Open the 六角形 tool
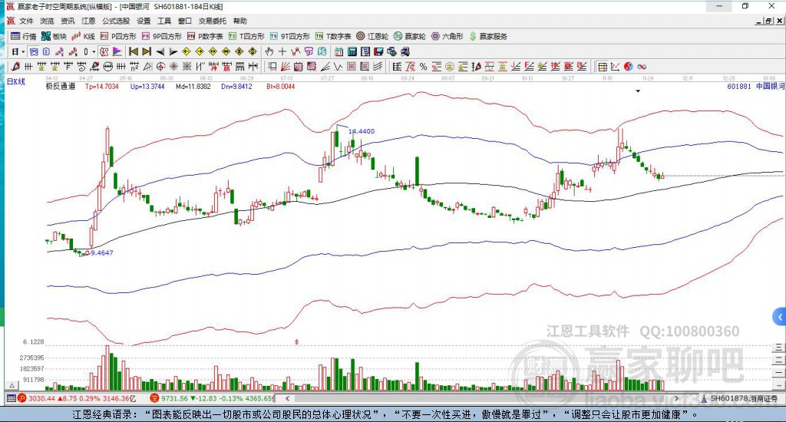 point(447,36)
